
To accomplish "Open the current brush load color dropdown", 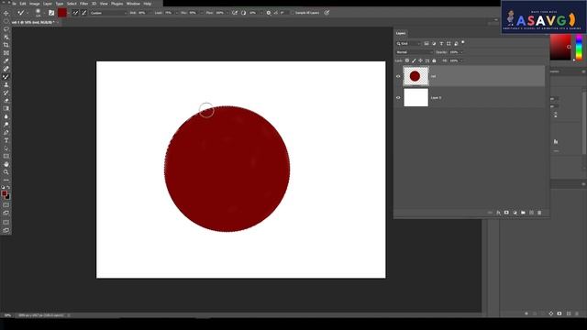I will (68, 13).
